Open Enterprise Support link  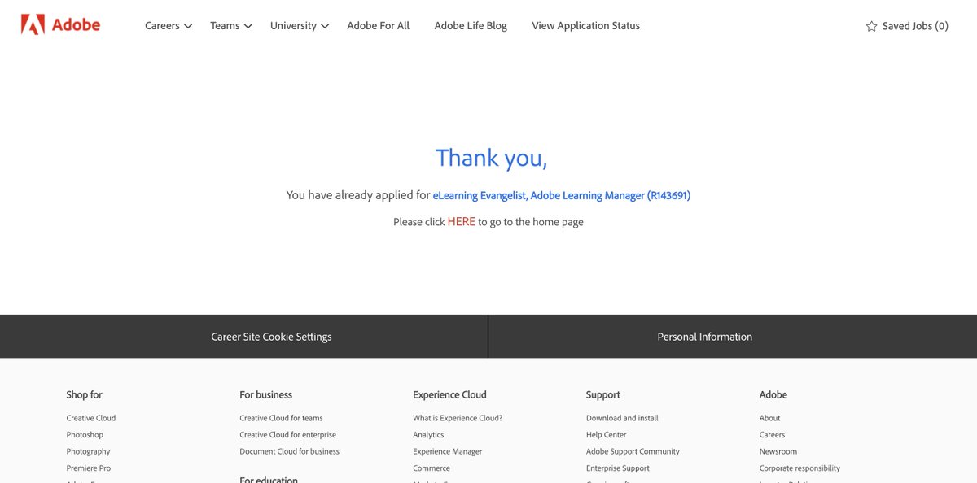[618, 468]
